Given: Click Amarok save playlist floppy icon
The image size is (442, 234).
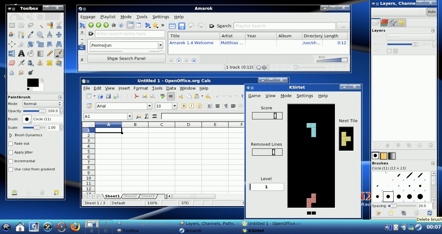Looking at the screenshot, I should (181, 26).
